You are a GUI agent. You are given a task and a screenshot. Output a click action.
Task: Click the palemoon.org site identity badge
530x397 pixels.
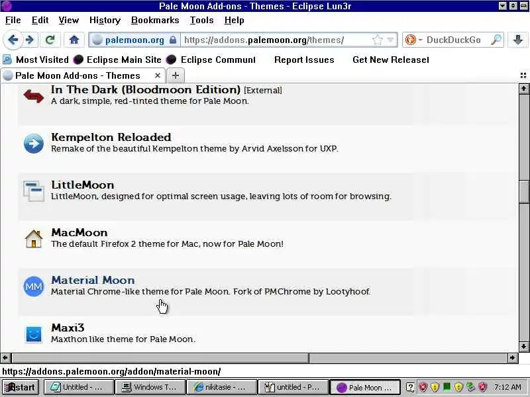tap(134, 40)
